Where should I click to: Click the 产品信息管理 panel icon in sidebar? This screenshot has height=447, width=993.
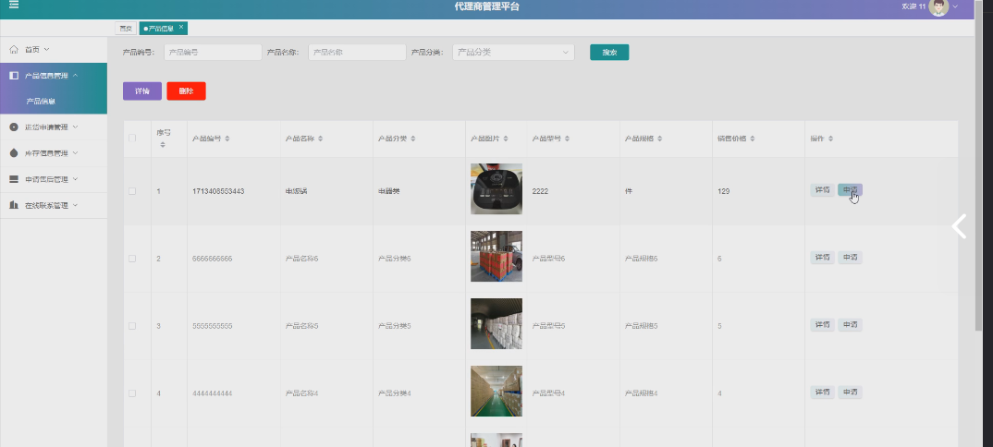pyautogui.click(x=14, y=76)
